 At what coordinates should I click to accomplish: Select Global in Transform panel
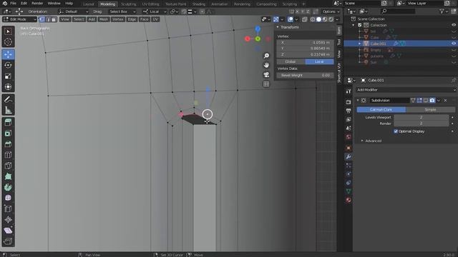pos(291,62)
